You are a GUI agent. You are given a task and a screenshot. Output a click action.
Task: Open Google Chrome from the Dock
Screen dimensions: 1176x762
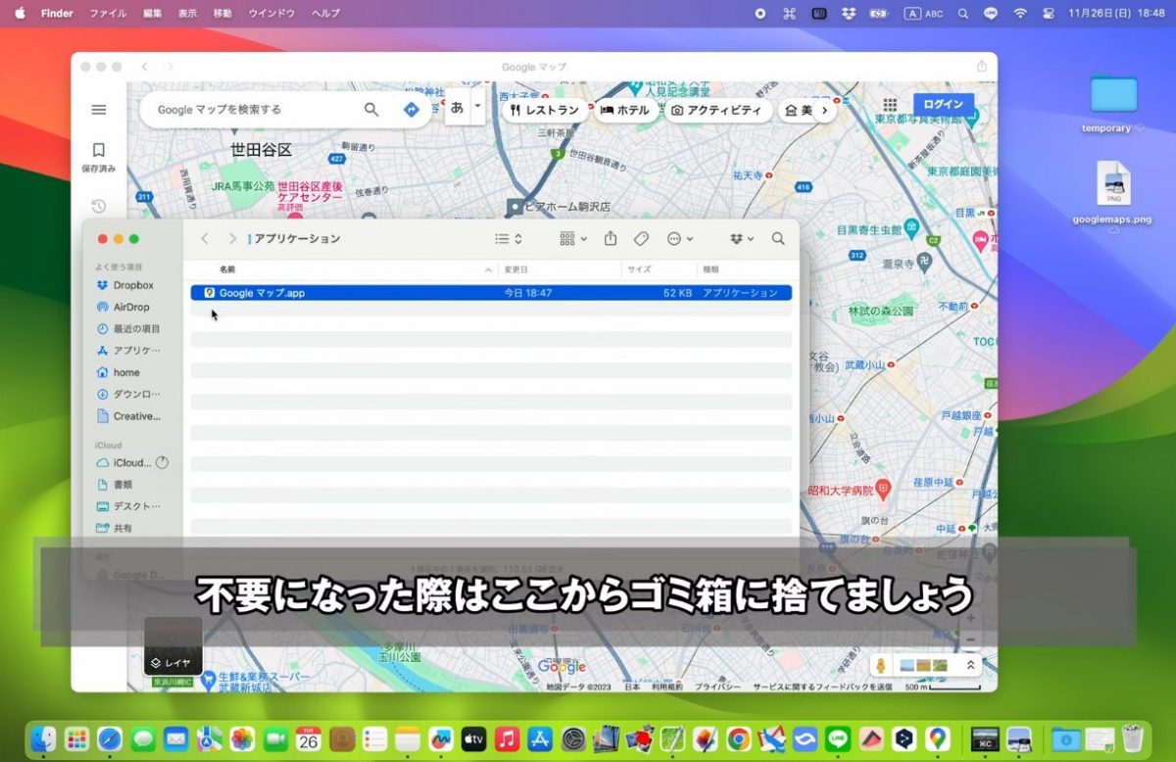coord(739,739)
